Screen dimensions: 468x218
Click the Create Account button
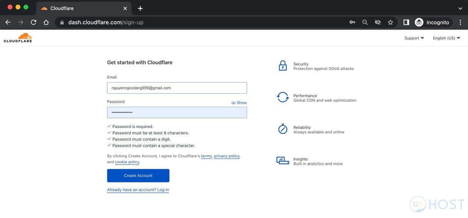tap(138, 176)
